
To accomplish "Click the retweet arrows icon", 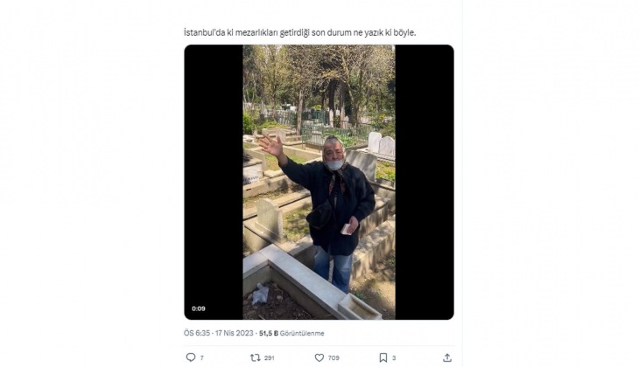I will [x=256, y=357].
